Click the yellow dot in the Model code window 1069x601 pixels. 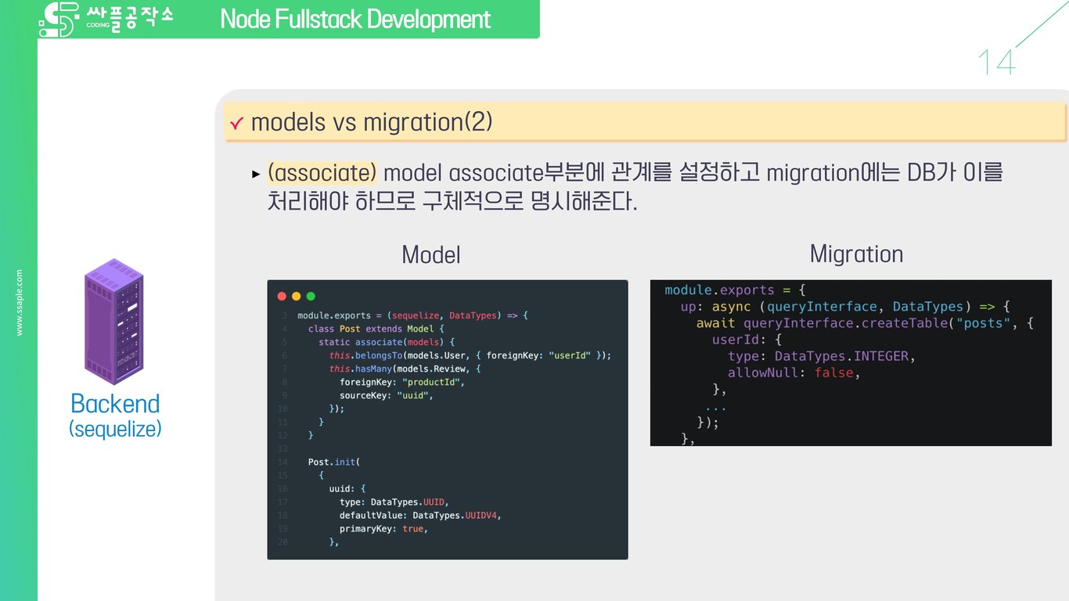coord(296,297)
